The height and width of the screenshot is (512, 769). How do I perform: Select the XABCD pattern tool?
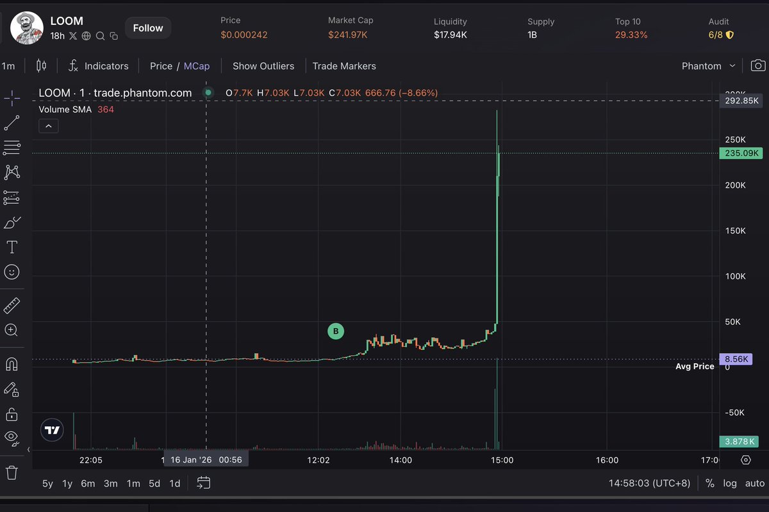click(12, 172)
